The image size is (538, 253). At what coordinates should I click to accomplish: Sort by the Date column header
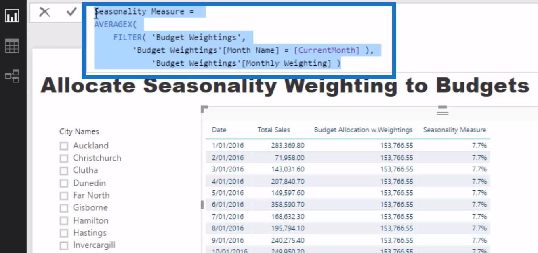click(219, 130)
